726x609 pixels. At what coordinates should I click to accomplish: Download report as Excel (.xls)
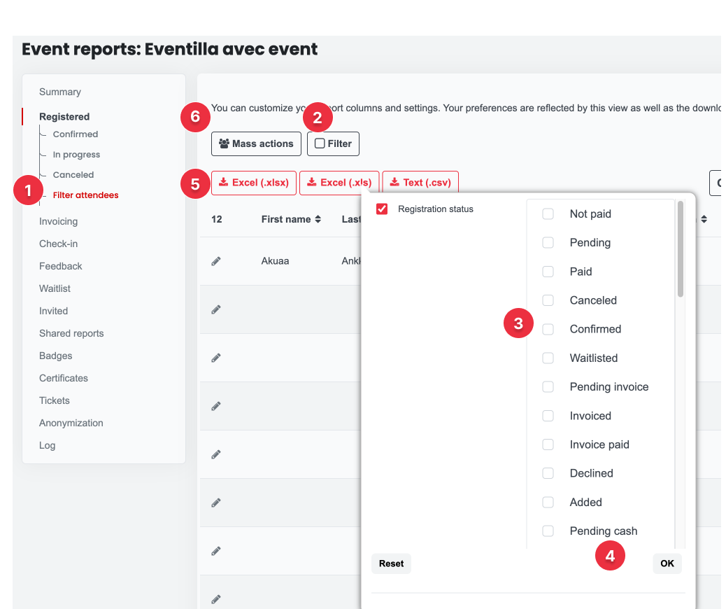click(x=339, y=183)
